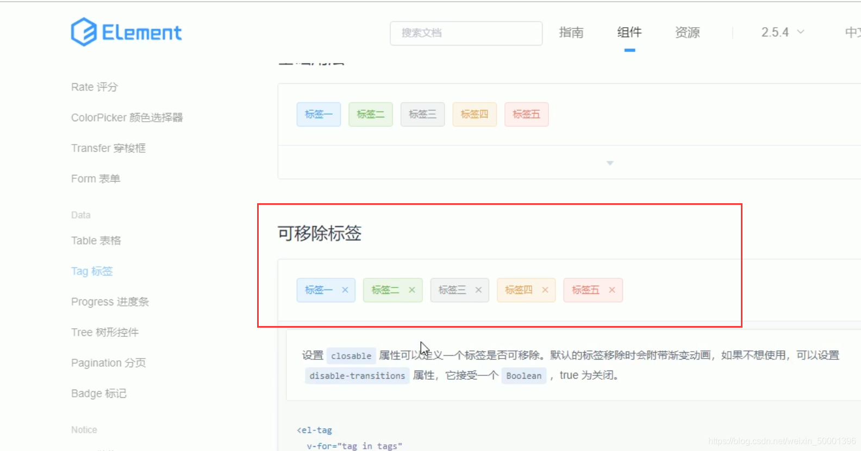The width and height of the screenshot is (861, 451).
Task: Remove 标签四 via its close icon
Action: pyautogui.click(x=545, y=290)
